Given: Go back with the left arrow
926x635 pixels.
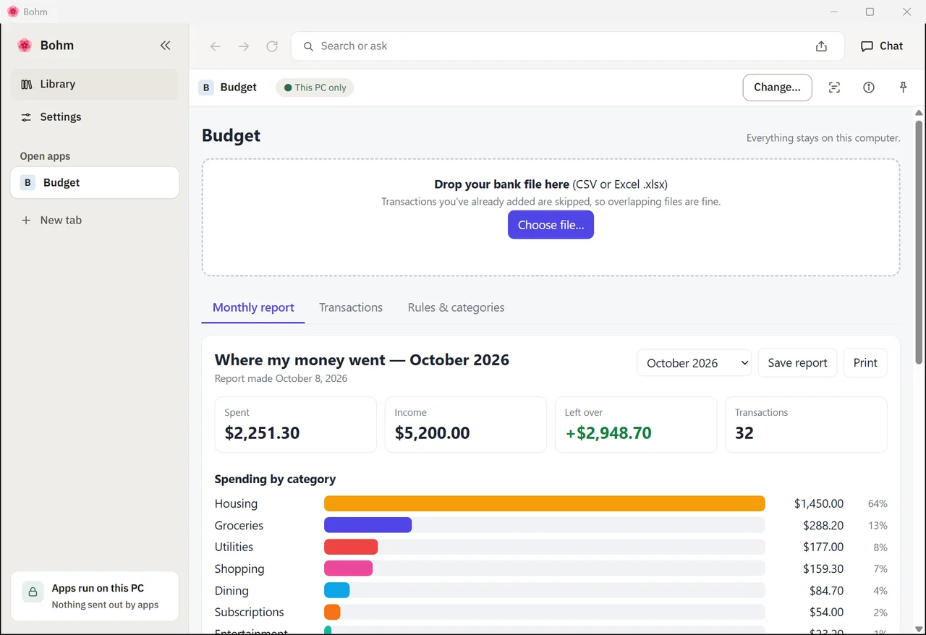Looking at the screenshot, I should 216,46.
